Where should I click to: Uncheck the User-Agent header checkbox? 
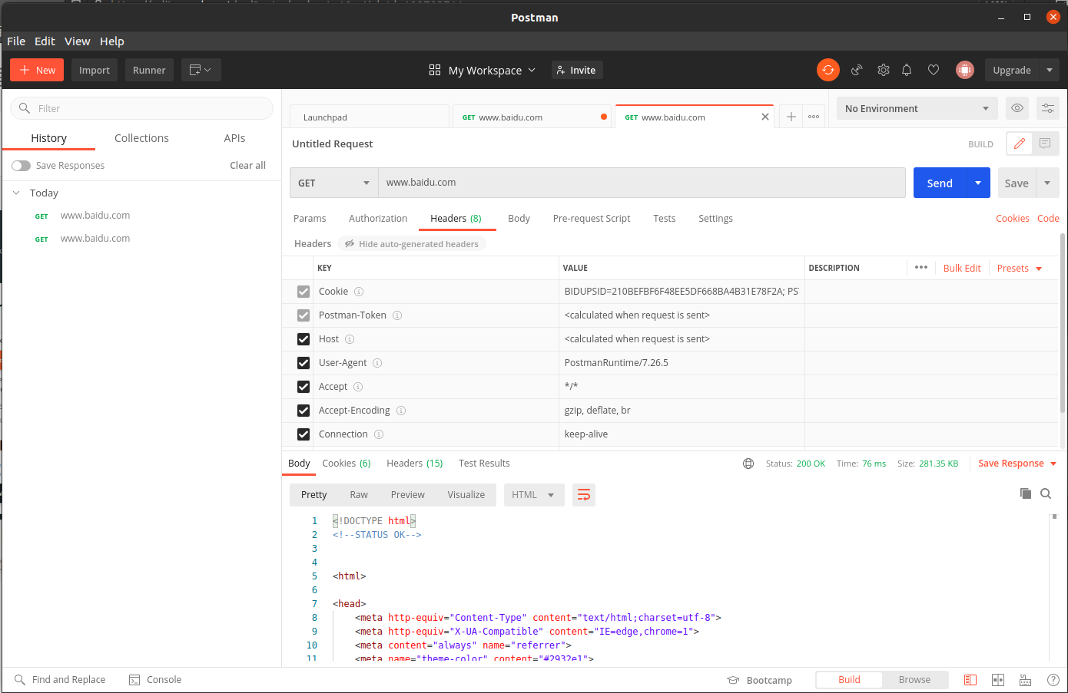click(x=303, y=363)
